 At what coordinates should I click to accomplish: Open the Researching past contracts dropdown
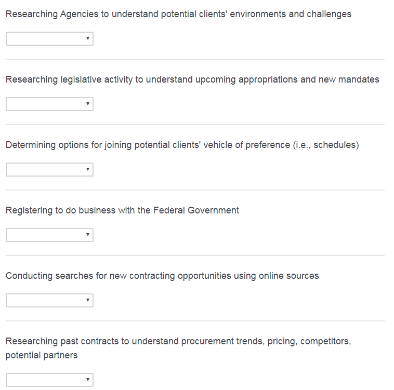coord(49,380)
